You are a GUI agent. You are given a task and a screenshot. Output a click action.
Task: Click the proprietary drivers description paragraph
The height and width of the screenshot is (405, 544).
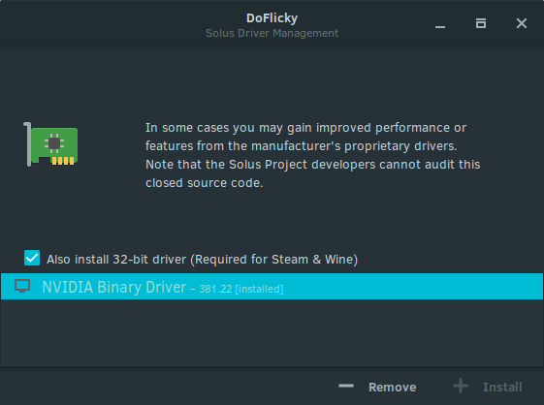(312, 155)
